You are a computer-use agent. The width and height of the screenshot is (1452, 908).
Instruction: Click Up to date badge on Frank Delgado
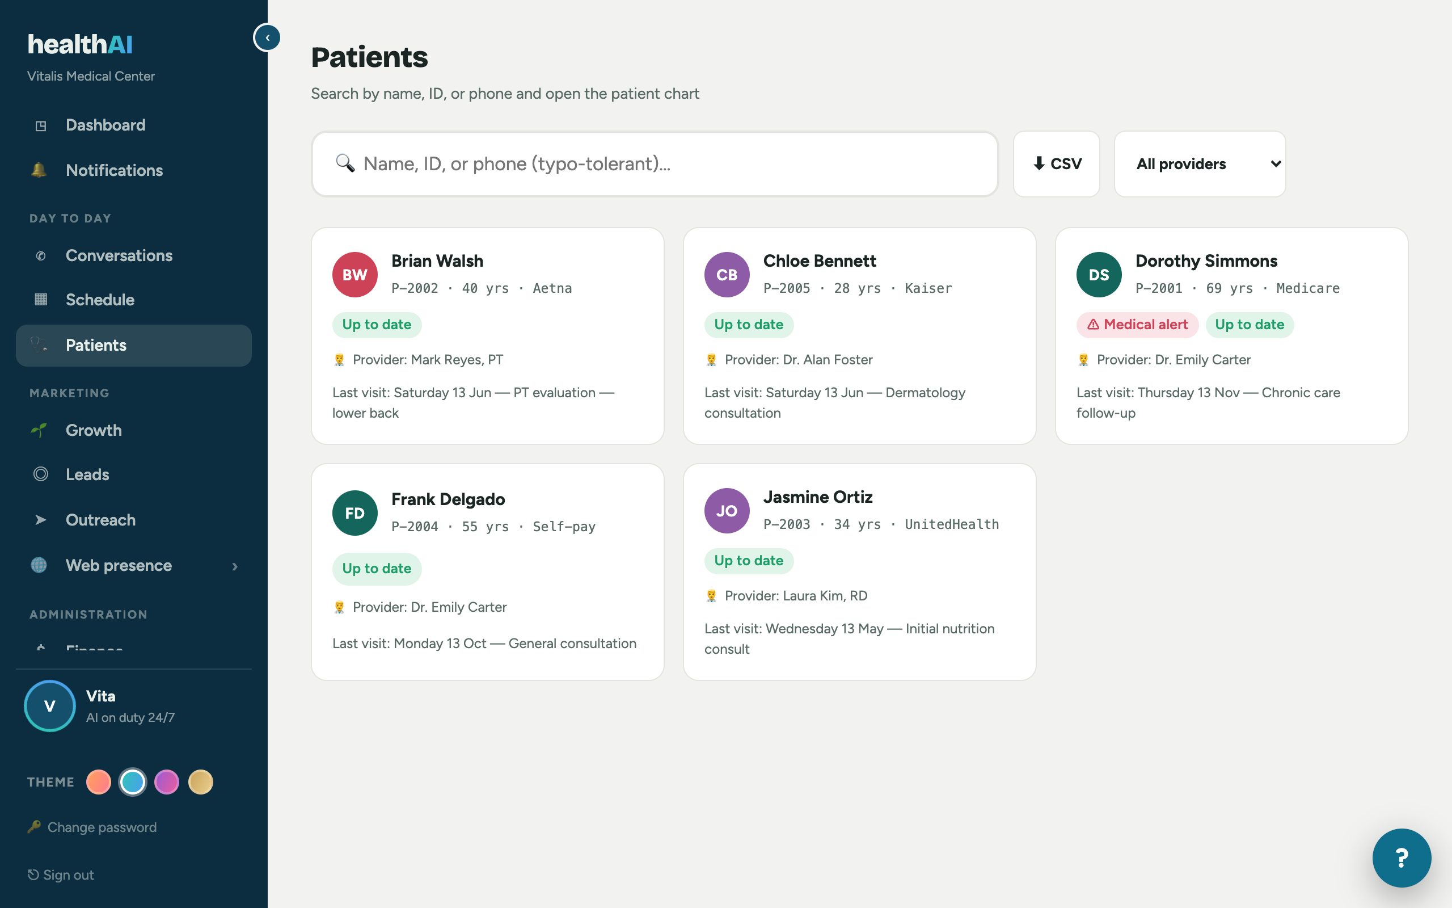377,569
